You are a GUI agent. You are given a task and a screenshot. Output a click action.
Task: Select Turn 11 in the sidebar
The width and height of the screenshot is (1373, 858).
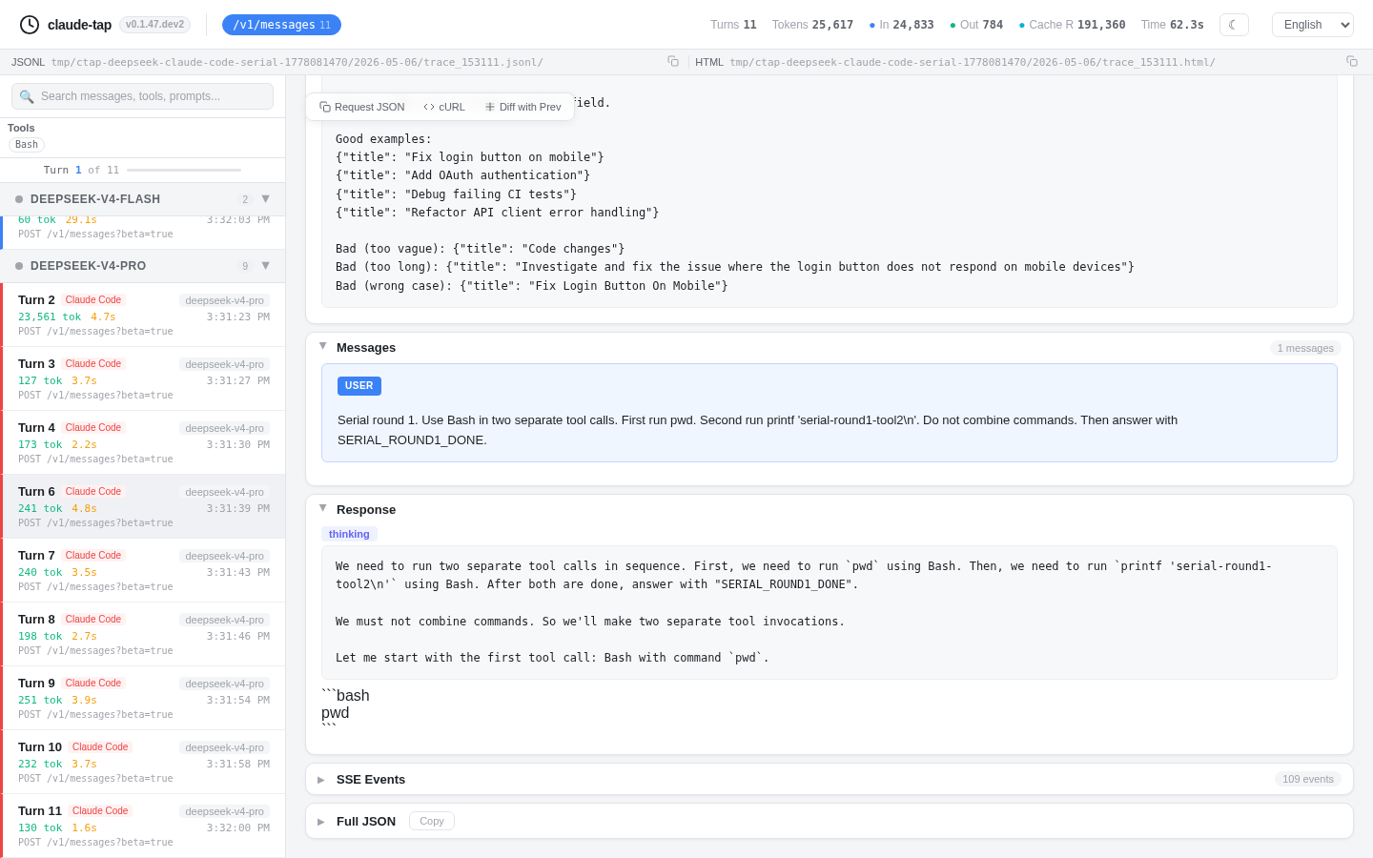coord(143,826)
